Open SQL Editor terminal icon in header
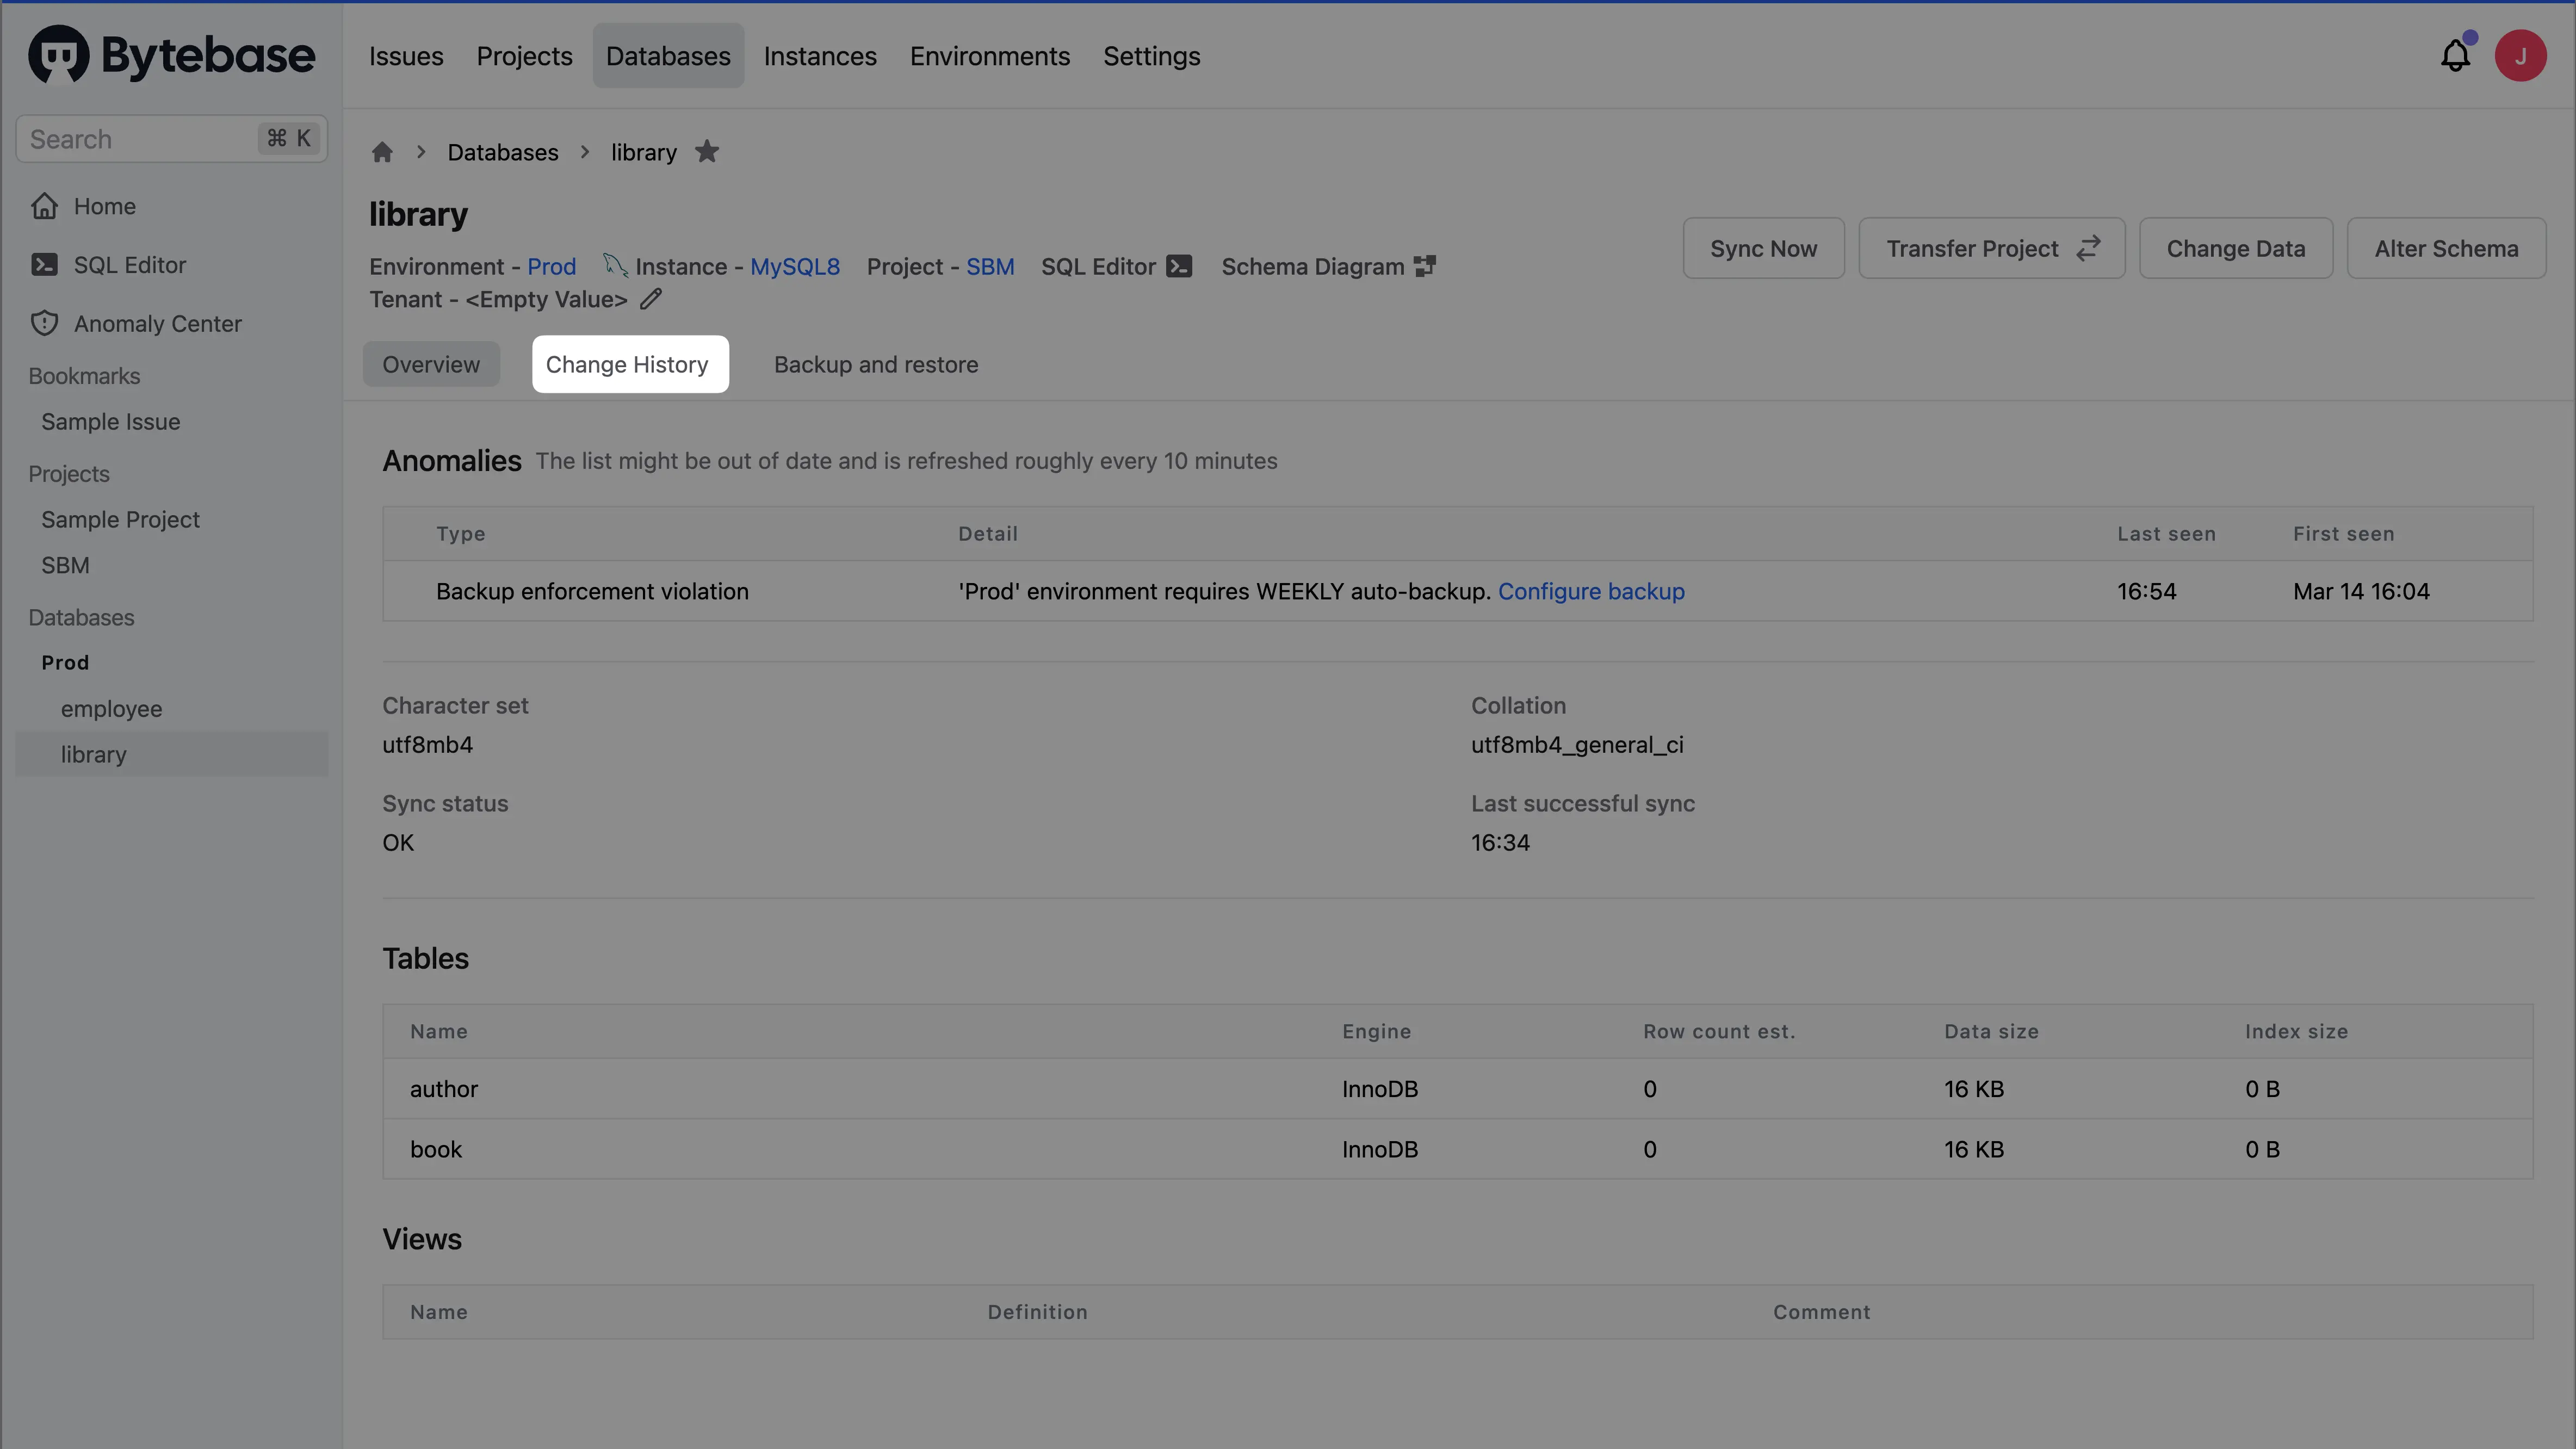This screenshot has height=1449, width=2576. pos(1179,266)
